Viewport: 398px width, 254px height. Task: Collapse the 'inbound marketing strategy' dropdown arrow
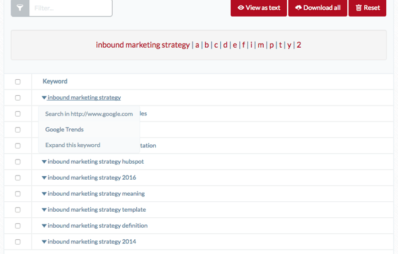(44, 98)
